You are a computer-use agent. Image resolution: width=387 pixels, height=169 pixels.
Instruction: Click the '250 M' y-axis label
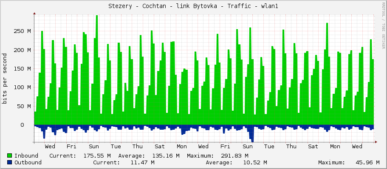coord(22,31)
